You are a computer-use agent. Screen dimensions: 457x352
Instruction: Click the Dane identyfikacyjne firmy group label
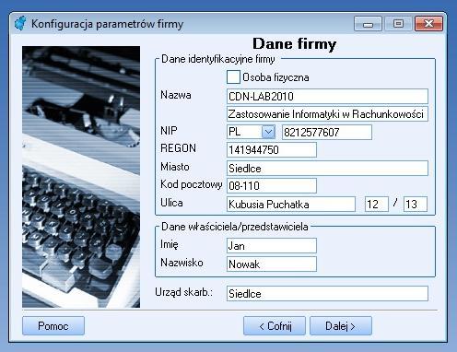click(x=218, y=59)
